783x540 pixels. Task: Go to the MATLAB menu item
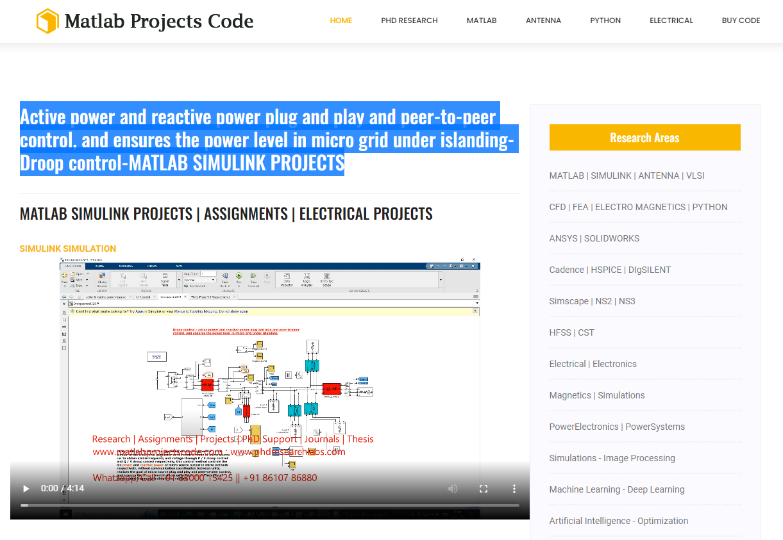coord(482,20)
